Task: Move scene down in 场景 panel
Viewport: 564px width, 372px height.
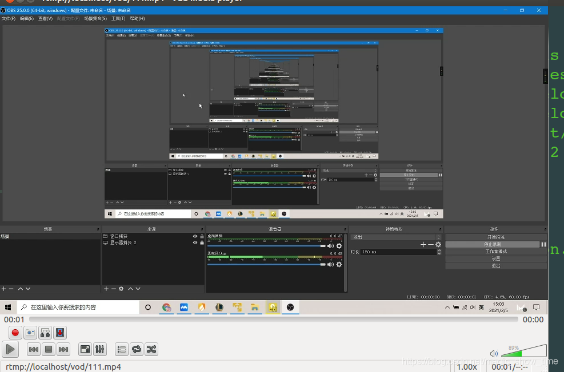Action: 27,289
